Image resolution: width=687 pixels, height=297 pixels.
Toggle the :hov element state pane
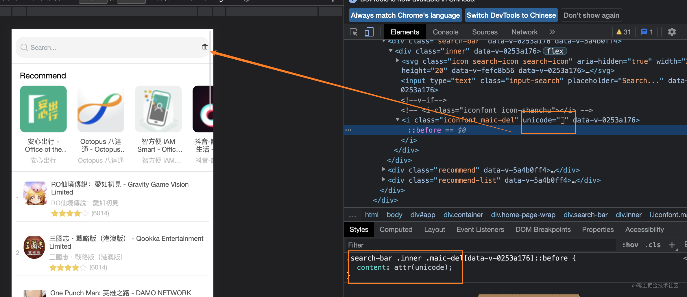630,245
